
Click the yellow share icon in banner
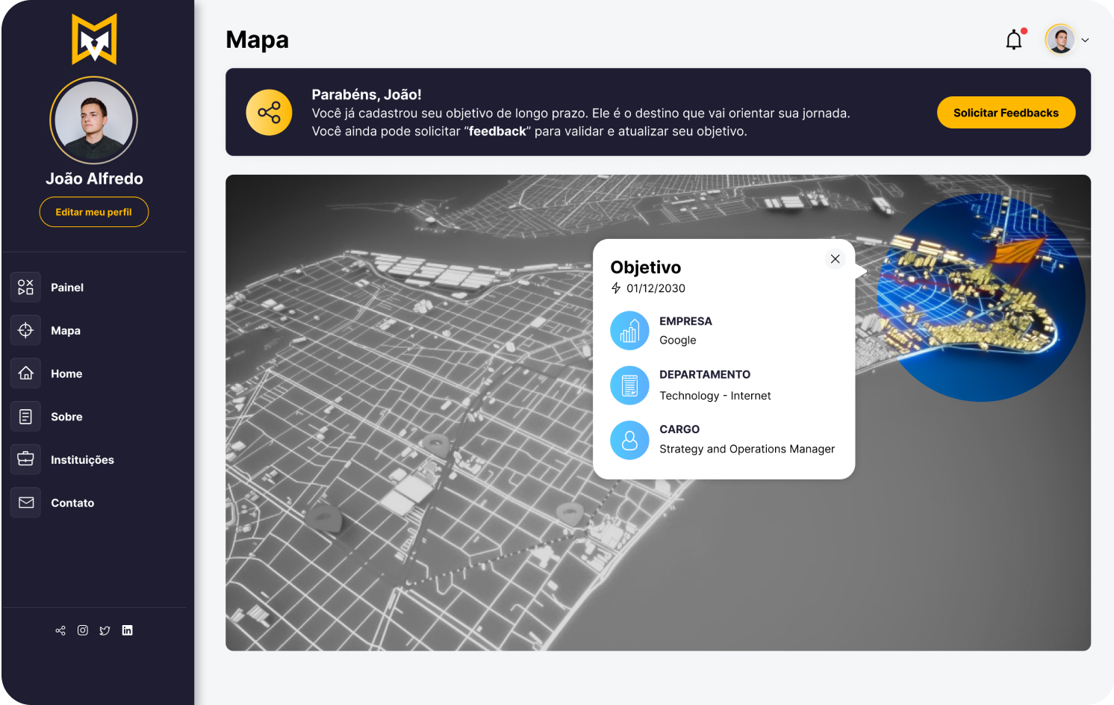click(x=269, y=113)
